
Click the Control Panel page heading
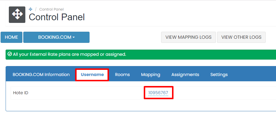point(57,17)
